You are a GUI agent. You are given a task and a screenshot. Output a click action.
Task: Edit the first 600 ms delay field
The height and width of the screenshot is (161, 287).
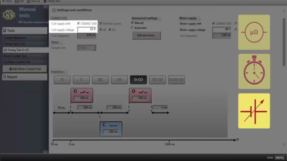85,107
